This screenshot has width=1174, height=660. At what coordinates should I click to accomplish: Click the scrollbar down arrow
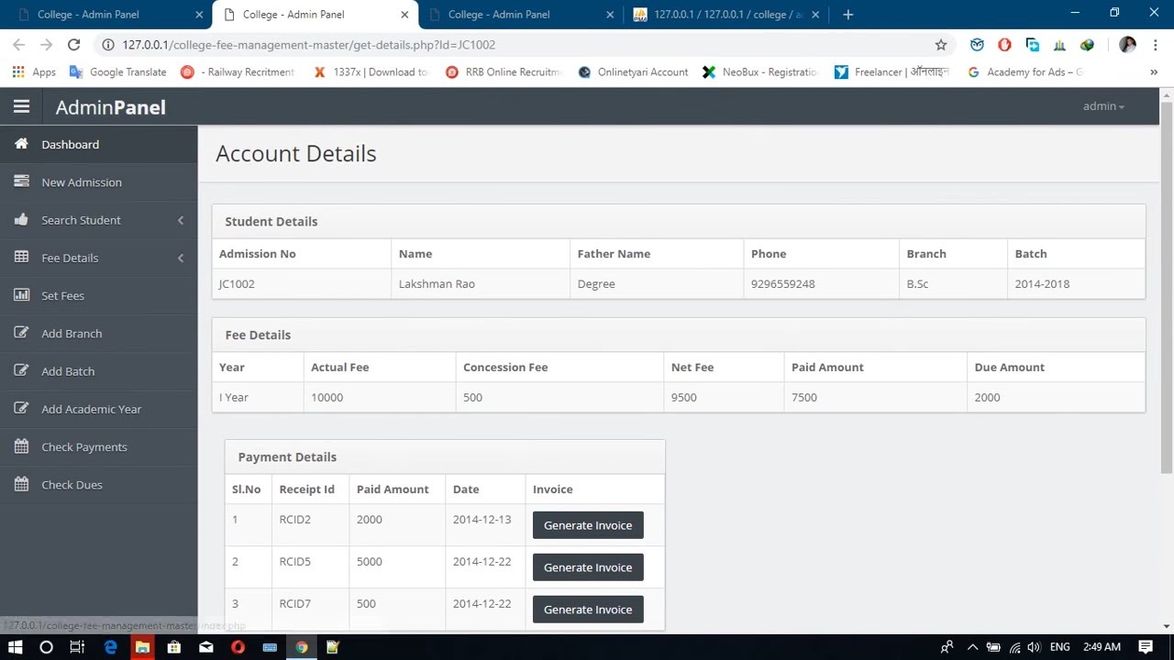coord(1167,626)
